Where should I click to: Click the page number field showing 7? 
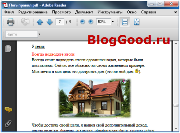click(60, 22)
